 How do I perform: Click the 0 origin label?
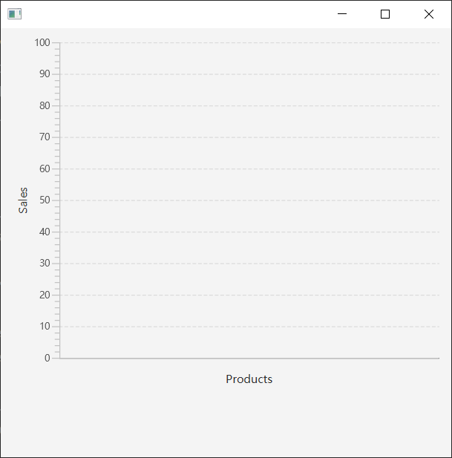coord(47,358)
